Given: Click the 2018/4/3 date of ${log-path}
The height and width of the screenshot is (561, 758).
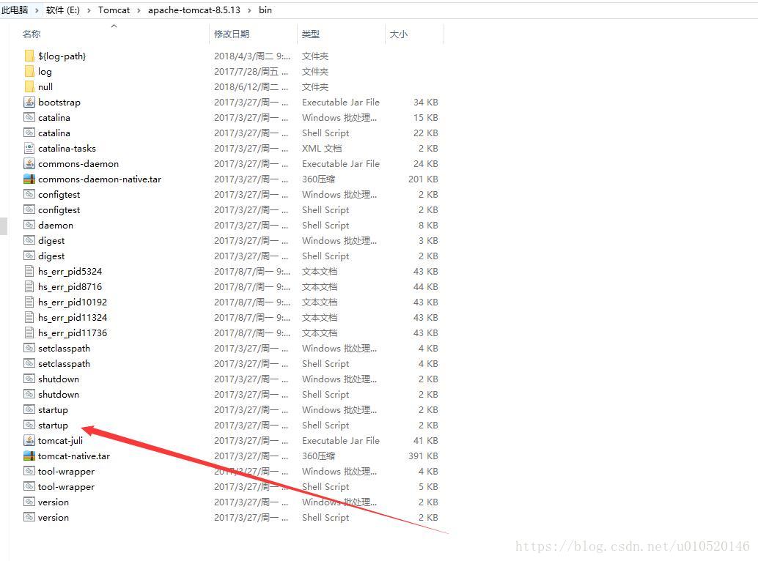Looking at the screenshot, I should [x=252, y=56].
